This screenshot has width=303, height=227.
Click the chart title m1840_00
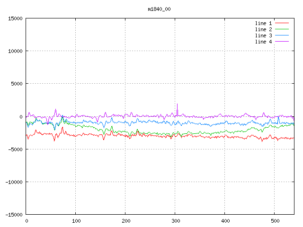pyautogui.click(x=159, y=9)
